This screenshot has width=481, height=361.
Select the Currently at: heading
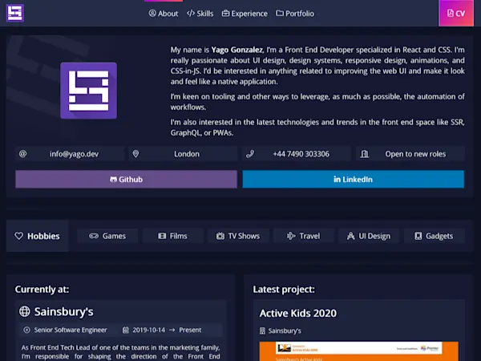point(42,289)
